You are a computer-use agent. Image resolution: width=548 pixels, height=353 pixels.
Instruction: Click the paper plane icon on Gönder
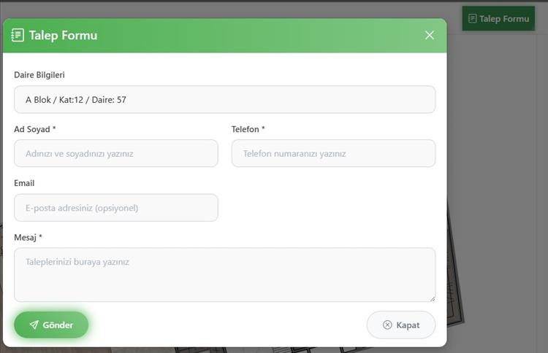coord(34,325)
